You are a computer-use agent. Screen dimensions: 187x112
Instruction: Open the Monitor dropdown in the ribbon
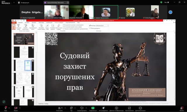pos(102,25)
